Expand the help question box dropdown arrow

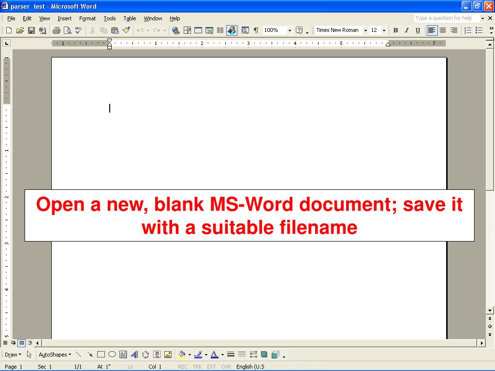click(x=482, y=18)
